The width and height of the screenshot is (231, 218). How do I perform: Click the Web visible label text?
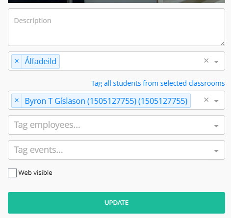[35, 173]
